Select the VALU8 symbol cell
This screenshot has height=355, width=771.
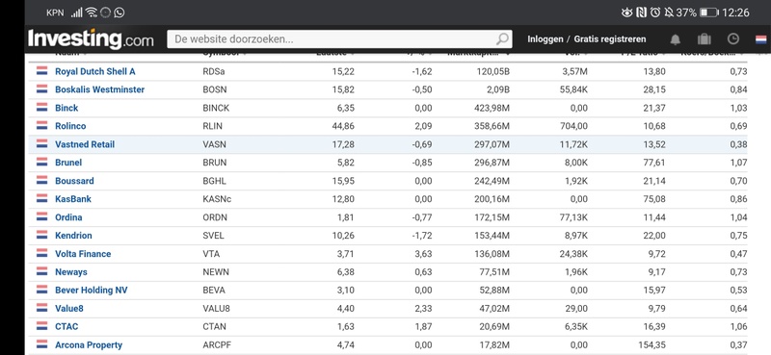216,309
